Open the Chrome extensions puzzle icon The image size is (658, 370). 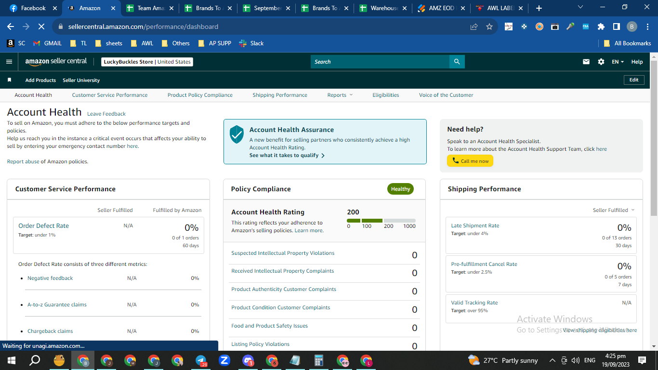pyautogui.click(x=601, y=26)
